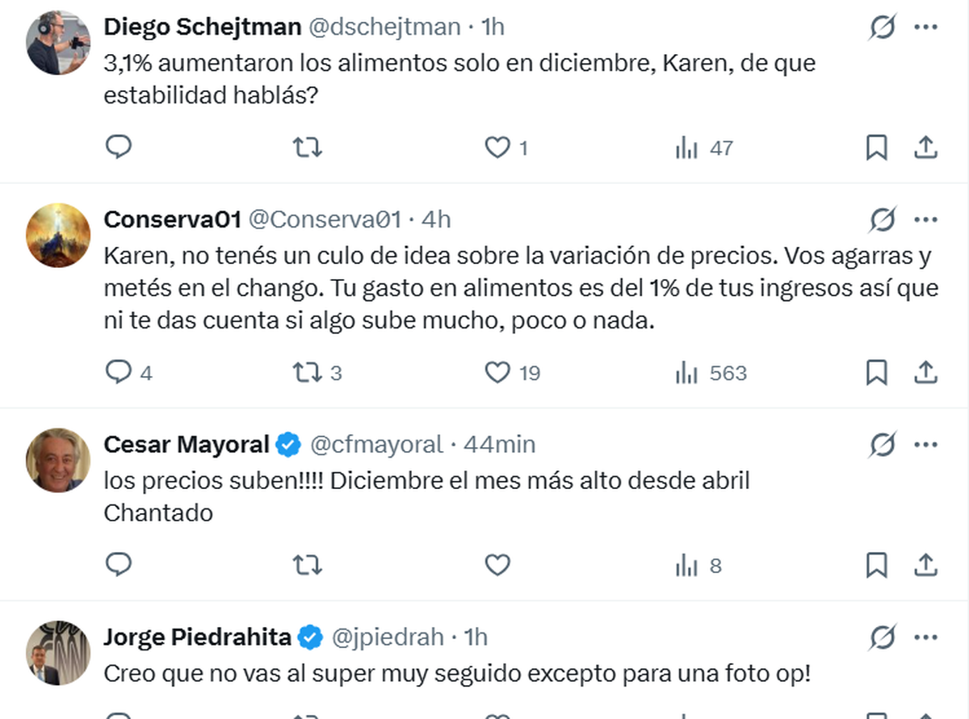This screenshot has height=719, width=969.
Task: Reply to Conserva01's tweet with 4 replies
Action: [119, 372]
